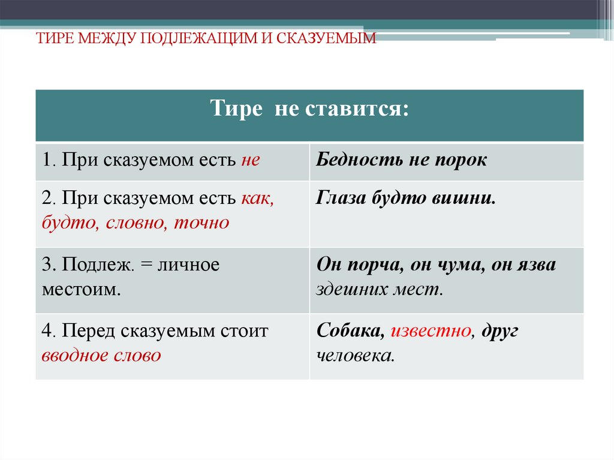The width and height of the screenshot is (614, 460).
Task: Select rule 2 about 'как, будто, словно, точно'
Action: coord(150,207)
